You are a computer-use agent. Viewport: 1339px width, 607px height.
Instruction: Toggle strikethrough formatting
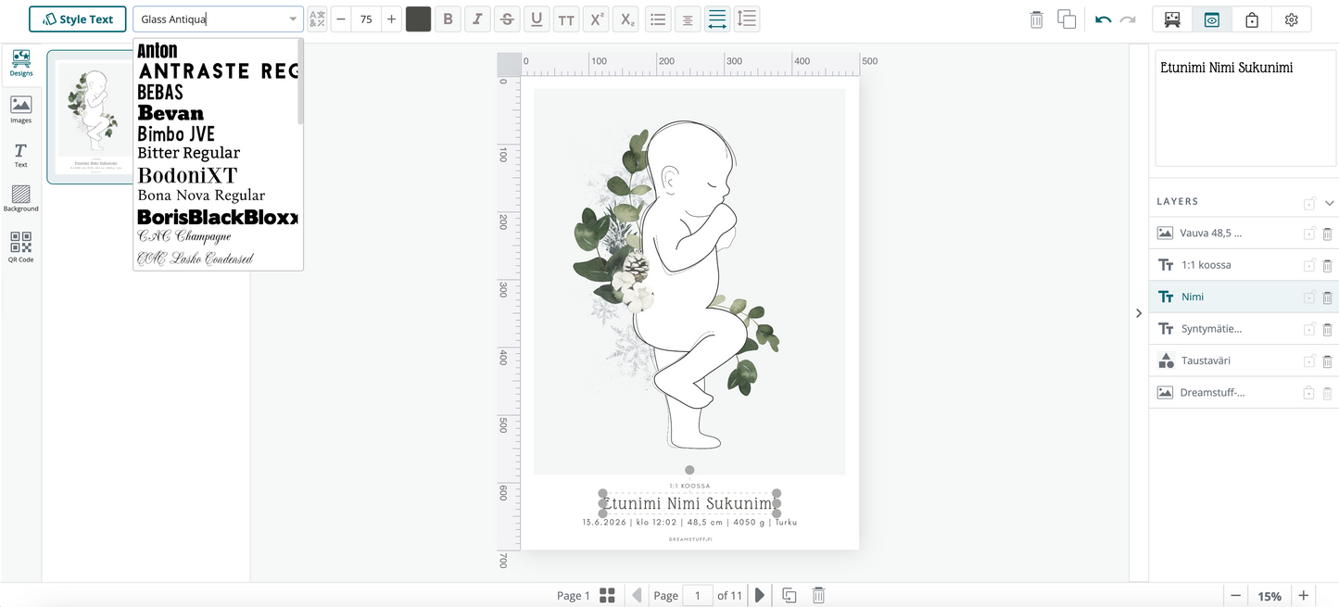point(507,19)
